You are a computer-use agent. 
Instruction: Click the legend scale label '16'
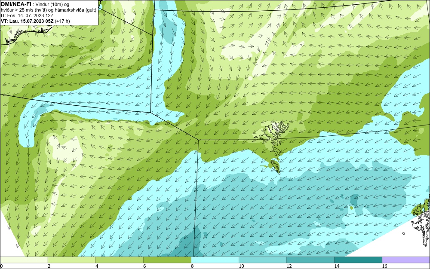pyautogui.click(x=384, y=266)
